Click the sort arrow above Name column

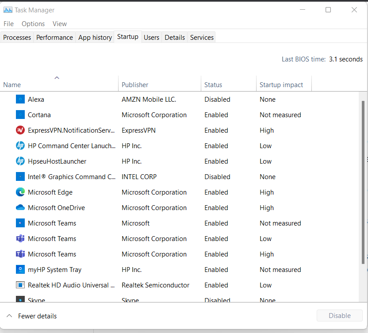coord(57,78)
